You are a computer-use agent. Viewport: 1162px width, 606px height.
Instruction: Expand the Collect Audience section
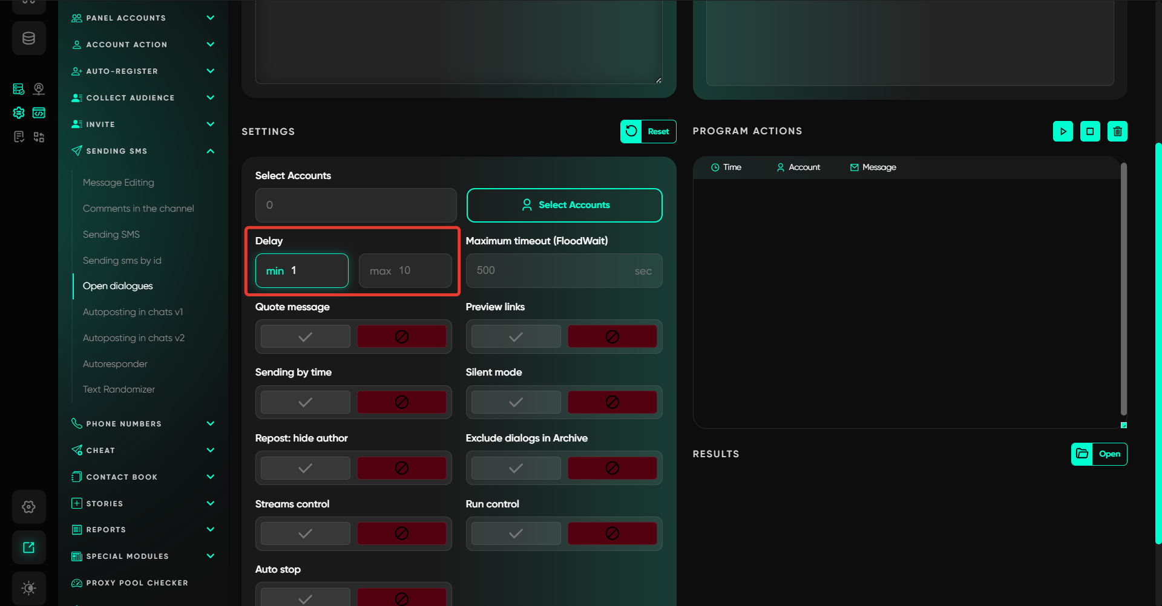click(x=210, y=97)
